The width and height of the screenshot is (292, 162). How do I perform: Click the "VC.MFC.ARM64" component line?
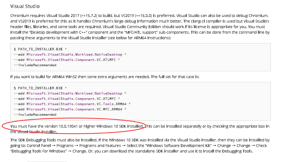click(70, 109)
